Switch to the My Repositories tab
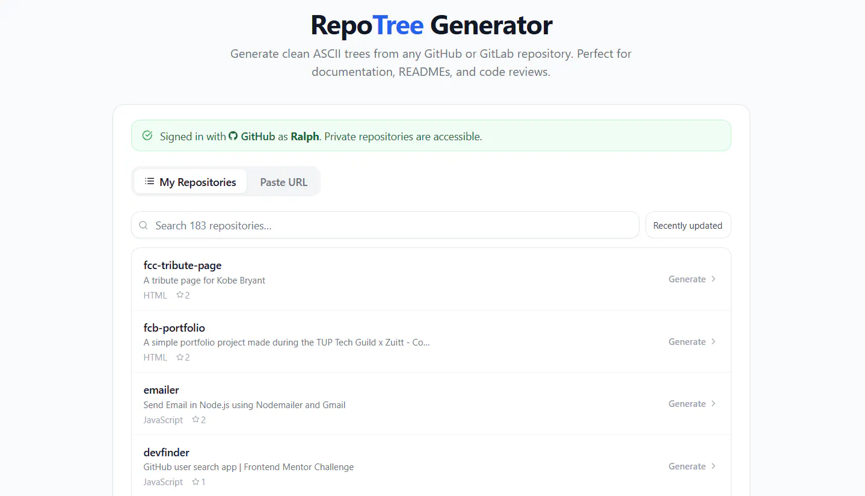The height and width of the screenshot is (496, 865). pyautogui.click(x=190, y=182)
